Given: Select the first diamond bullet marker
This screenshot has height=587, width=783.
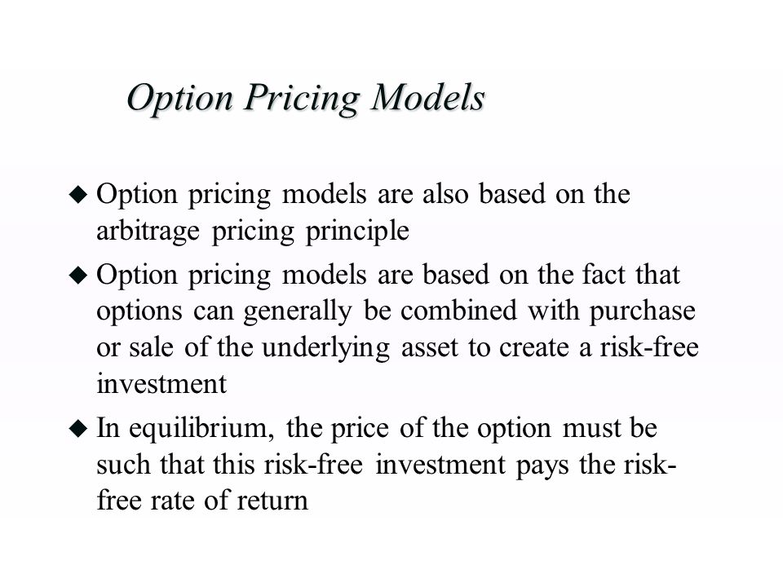Looking at the screenshot, I should click(78, 194).
